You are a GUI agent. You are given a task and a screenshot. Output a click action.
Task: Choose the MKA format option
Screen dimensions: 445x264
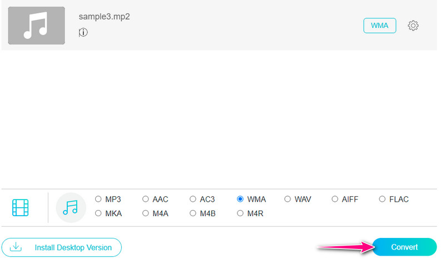98,213
